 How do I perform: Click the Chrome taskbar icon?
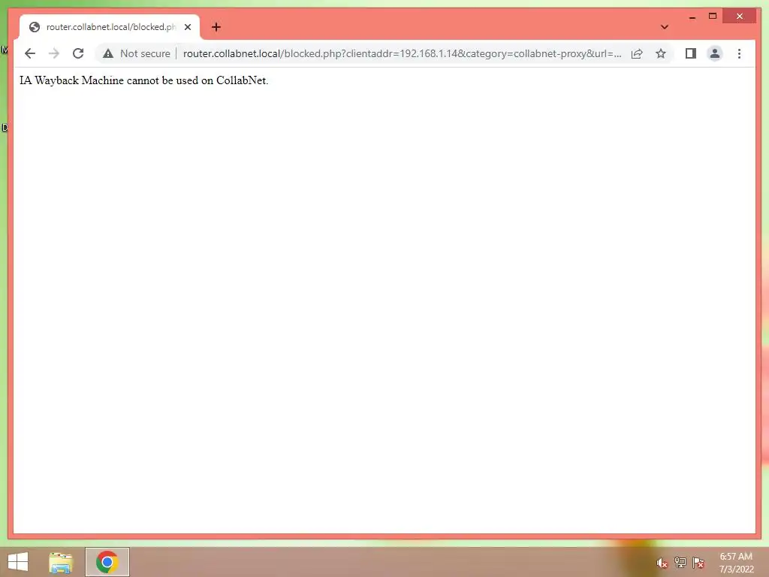[107, 562]
